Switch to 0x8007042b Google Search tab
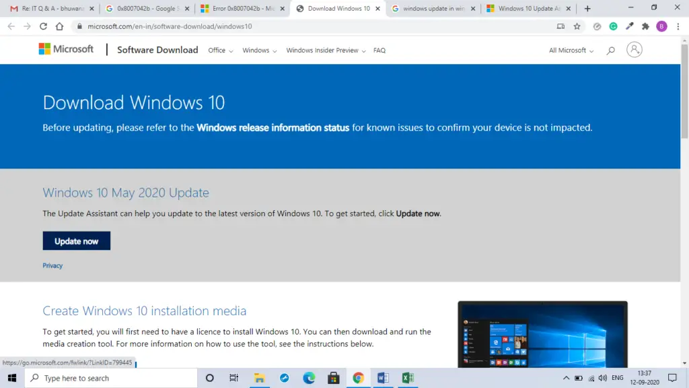 148,8
